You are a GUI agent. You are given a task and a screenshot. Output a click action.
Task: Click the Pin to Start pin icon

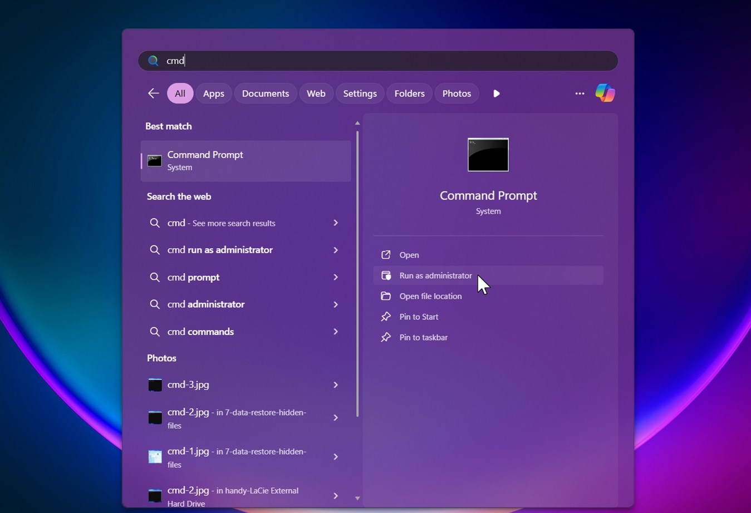click(x=386, y=317)
